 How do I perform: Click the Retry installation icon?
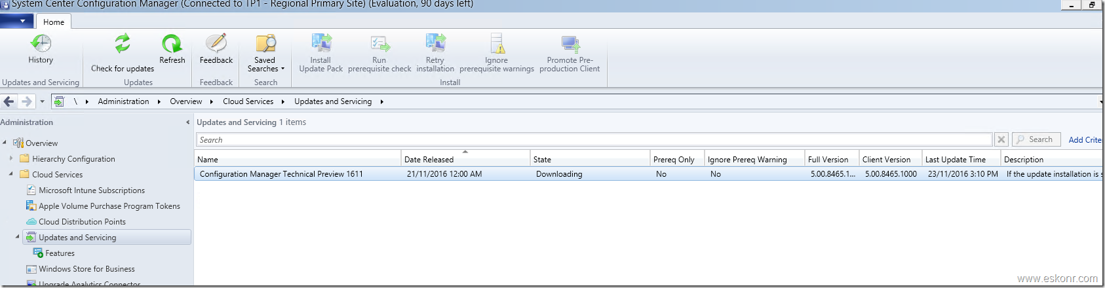[x=435, y=43]
